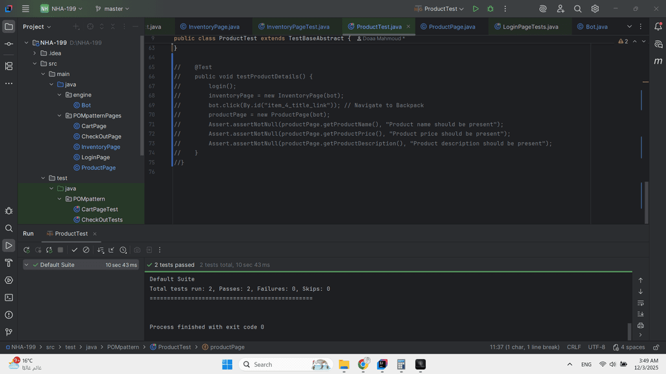
Task: Toggle the Project tool window button
Action: click(8, 27)
